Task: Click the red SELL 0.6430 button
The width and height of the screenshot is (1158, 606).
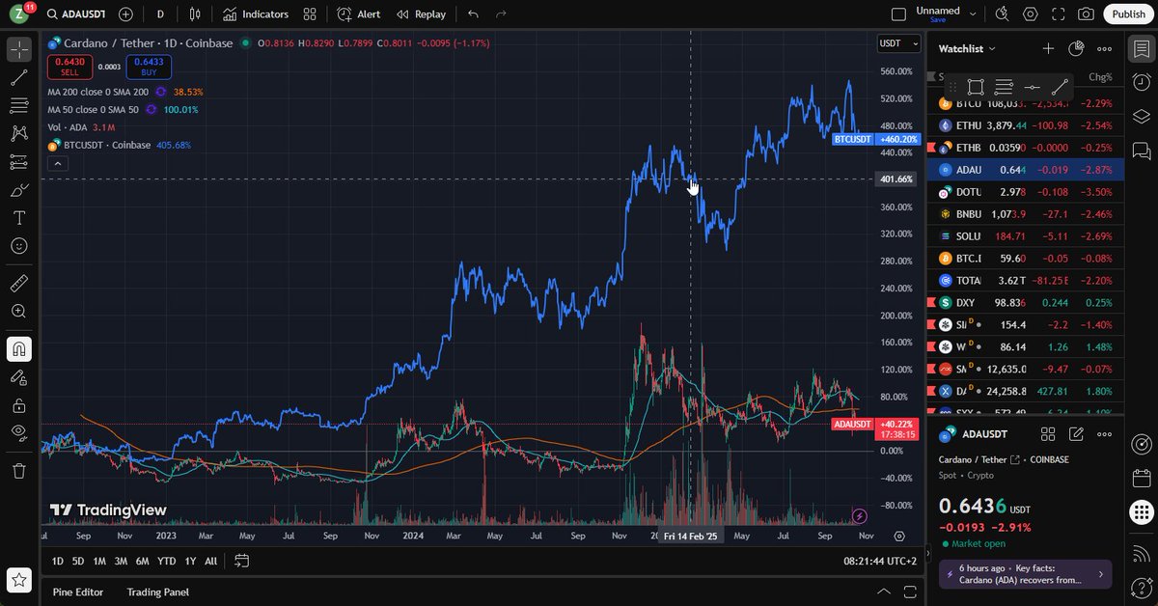Action: click(x=69, y=66)
